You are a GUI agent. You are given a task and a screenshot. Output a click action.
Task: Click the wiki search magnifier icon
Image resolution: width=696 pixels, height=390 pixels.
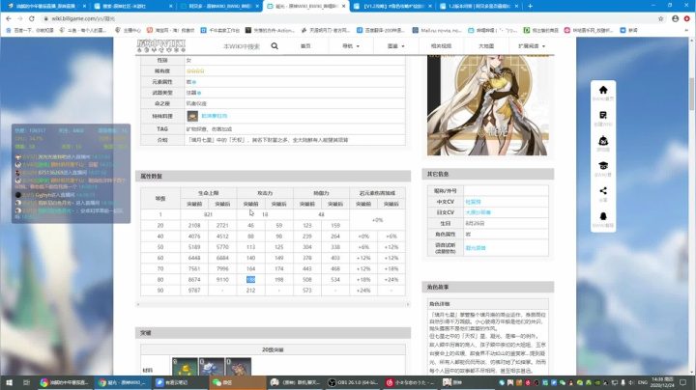click(x=275, y=46)
